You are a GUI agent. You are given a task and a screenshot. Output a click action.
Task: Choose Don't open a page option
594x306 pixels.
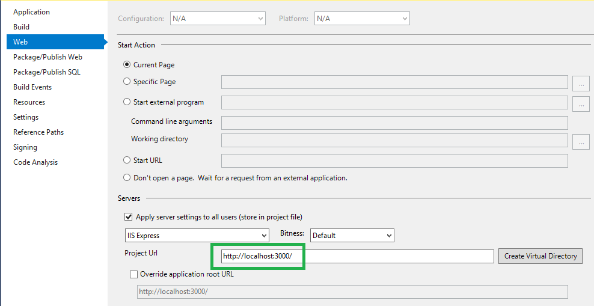pos(127,177)
